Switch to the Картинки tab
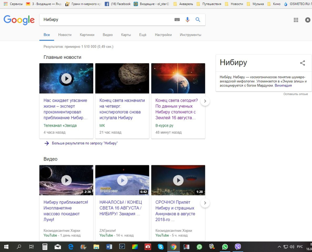Screen dimensions: 312x252 87,35
